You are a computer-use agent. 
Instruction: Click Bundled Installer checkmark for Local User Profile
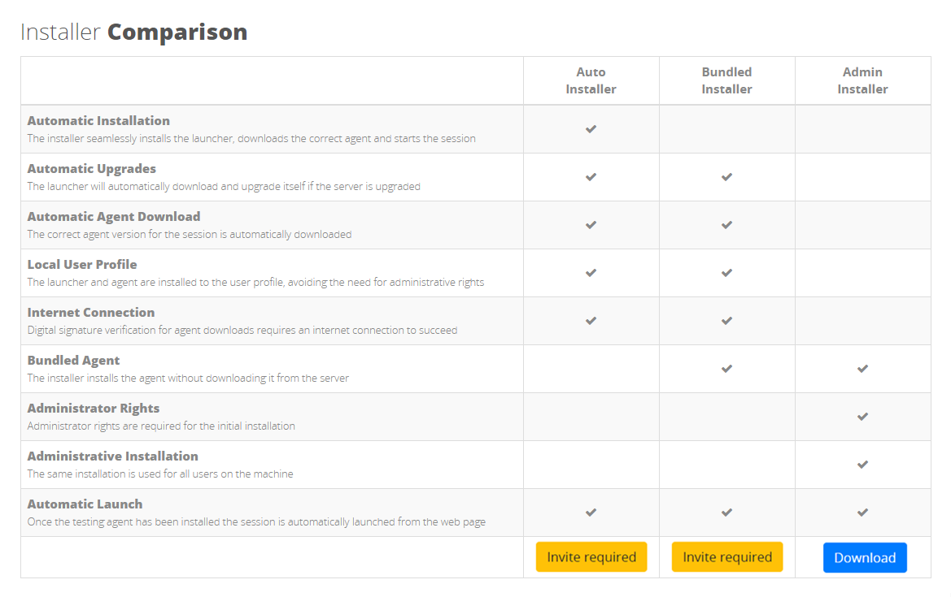pos(727,273)
